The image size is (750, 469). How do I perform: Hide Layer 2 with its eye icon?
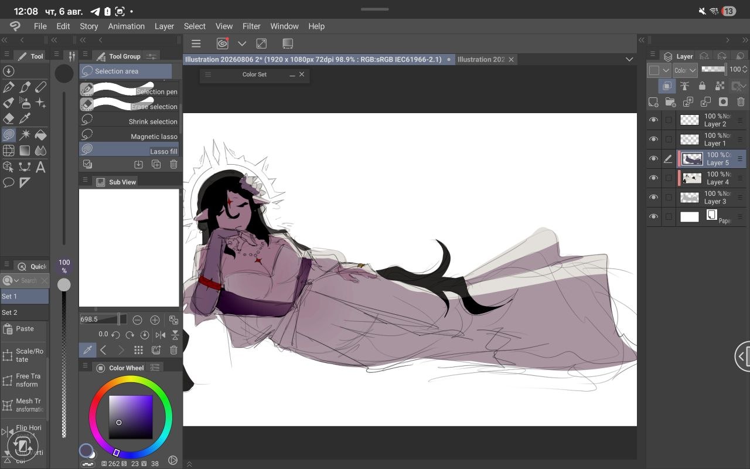tap(653, 120)
